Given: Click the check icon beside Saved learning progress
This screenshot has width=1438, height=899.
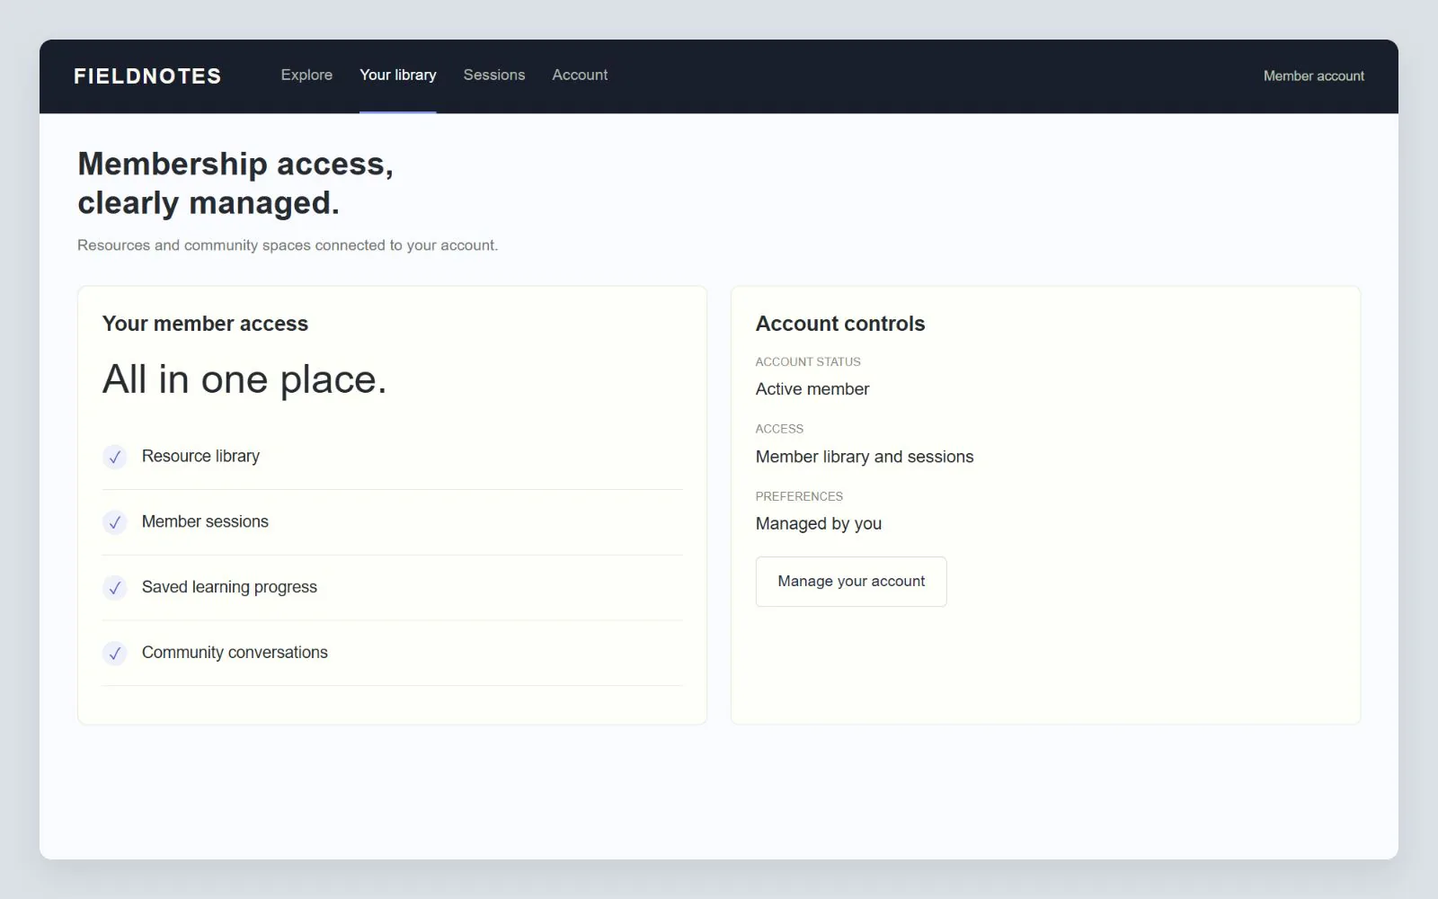Looking at the screenshot, I should pyautogui.click(x=115, y=588).
